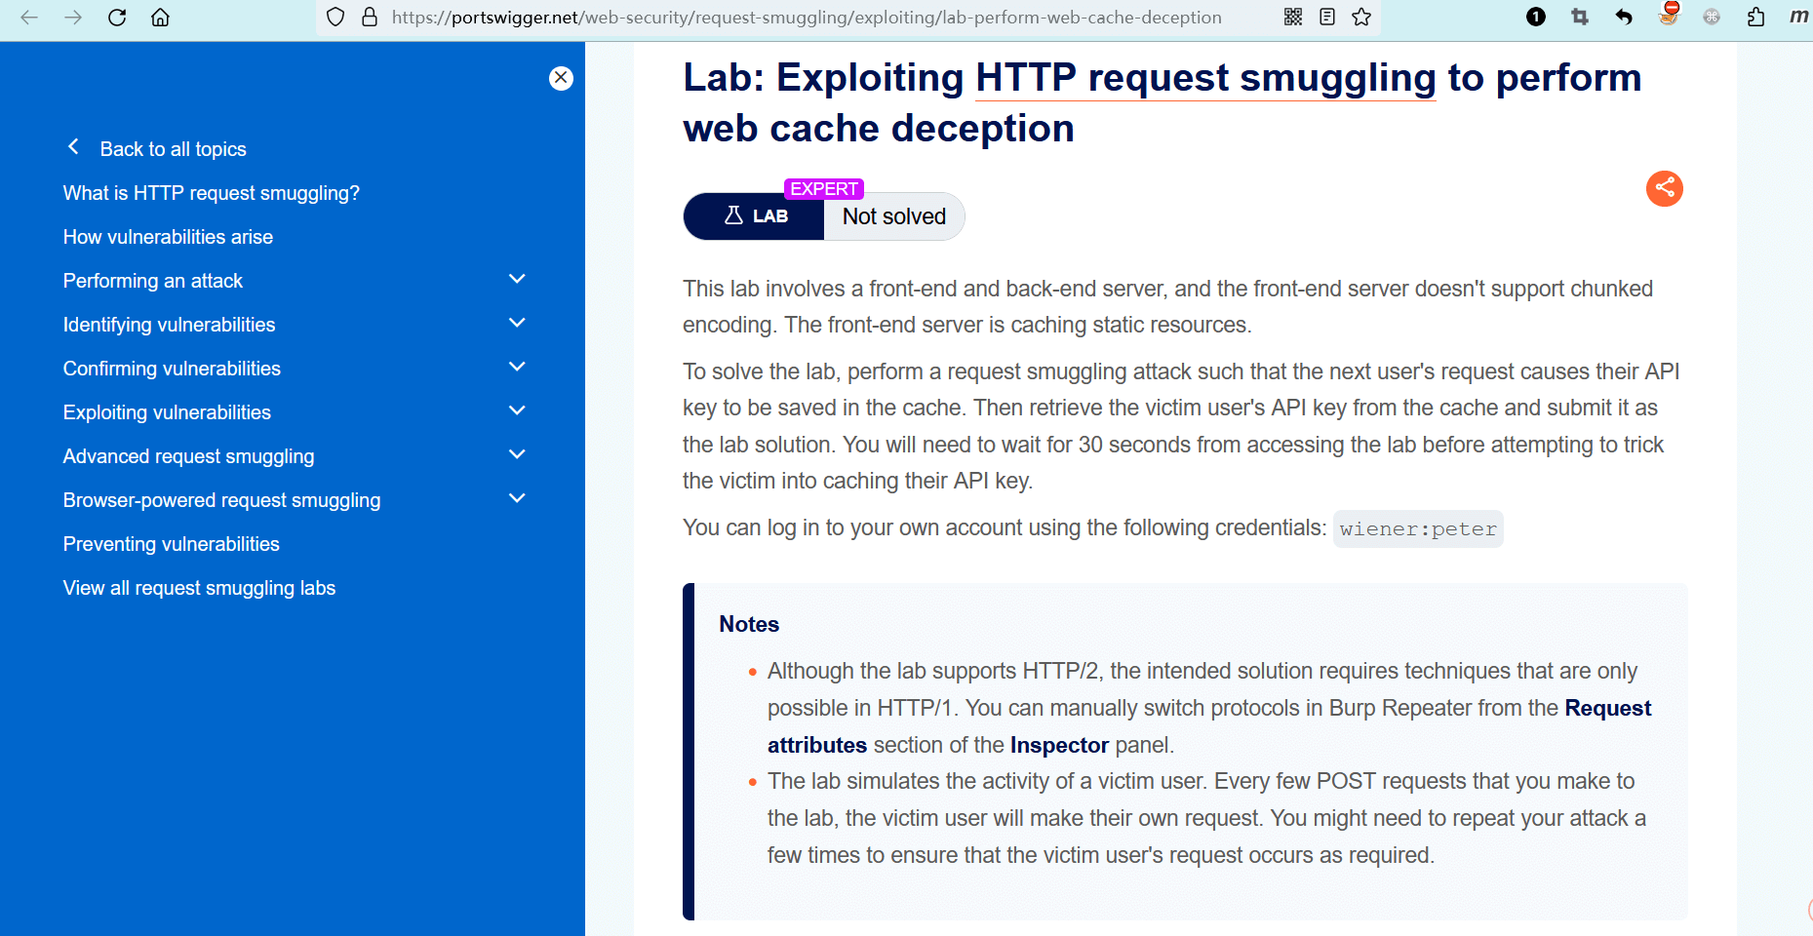This screenshot has width=1813, height=936.
Task: Go to the browser home page
Action: (x=161, y=18)
